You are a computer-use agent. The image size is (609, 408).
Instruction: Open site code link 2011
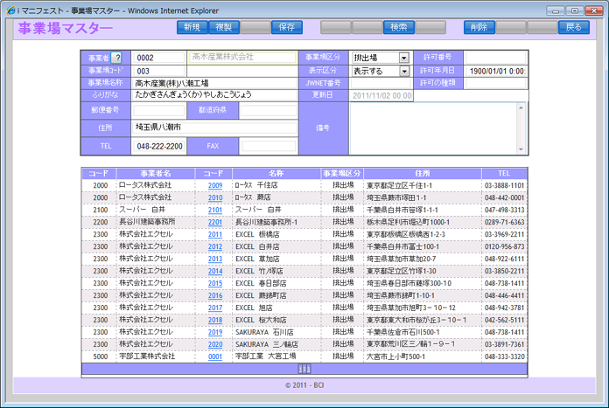(215, 234)
